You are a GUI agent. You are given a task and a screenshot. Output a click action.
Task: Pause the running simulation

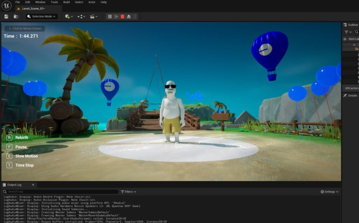[x=110, y=16]
